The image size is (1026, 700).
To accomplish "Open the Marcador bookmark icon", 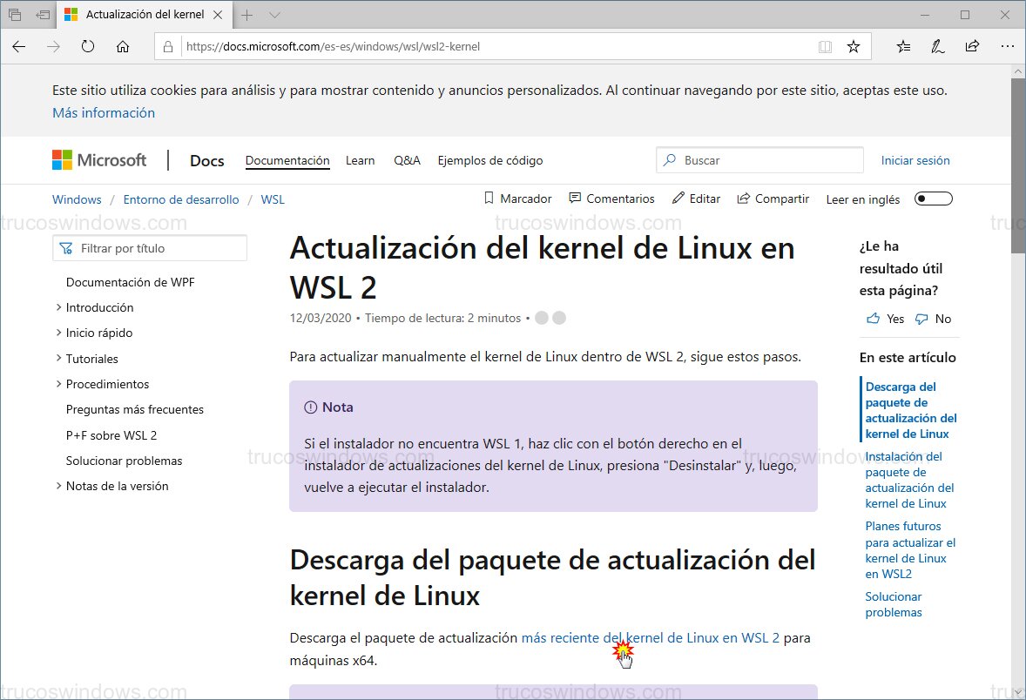I will [x=490, y=199].
